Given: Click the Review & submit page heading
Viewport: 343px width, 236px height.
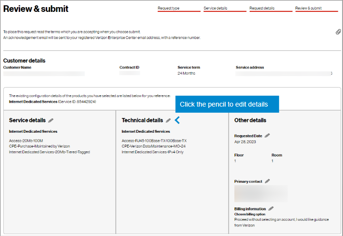Looking at the screenshot, I should pos(36,9).
